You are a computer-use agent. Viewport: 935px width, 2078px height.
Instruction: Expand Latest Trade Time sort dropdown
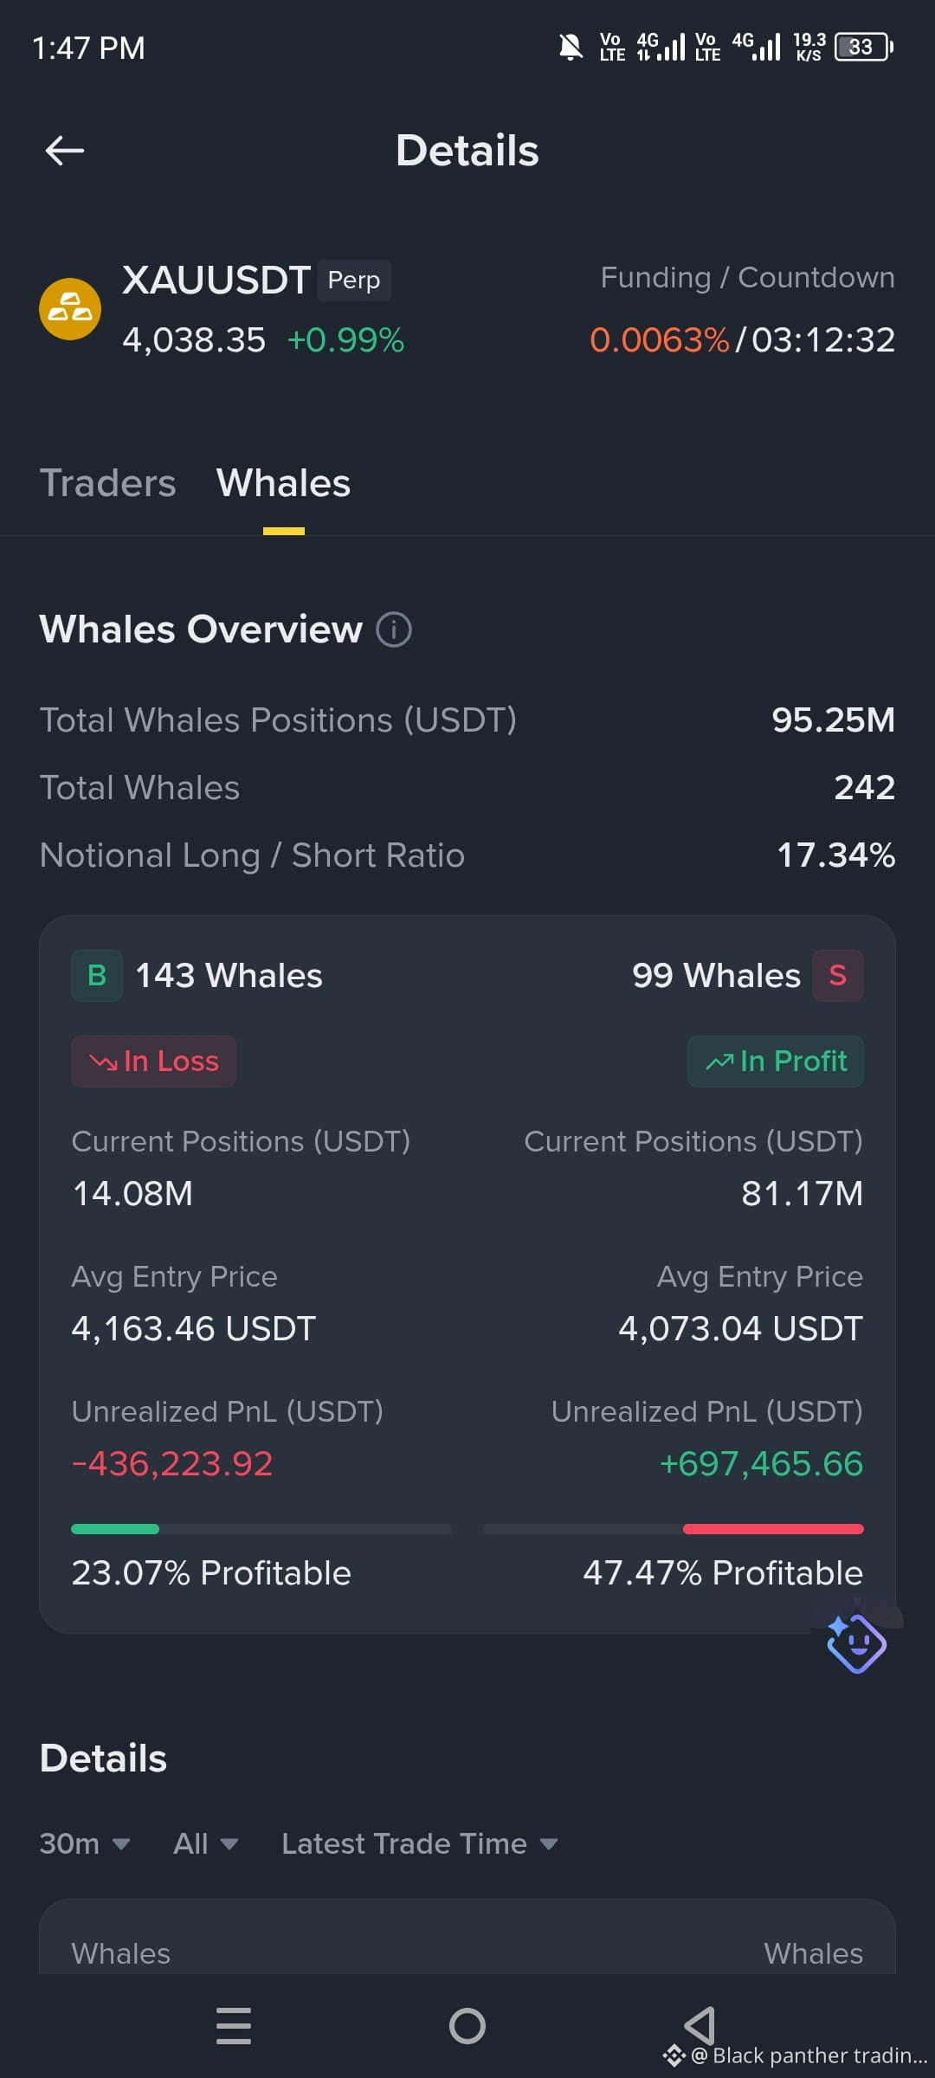point(420,1844)
